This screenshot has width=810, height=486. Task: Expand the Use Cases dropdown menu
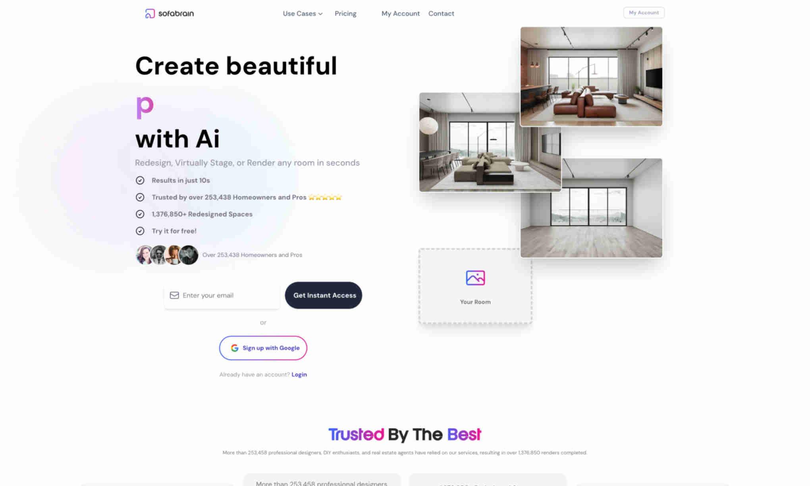click(x=303, y=13)
